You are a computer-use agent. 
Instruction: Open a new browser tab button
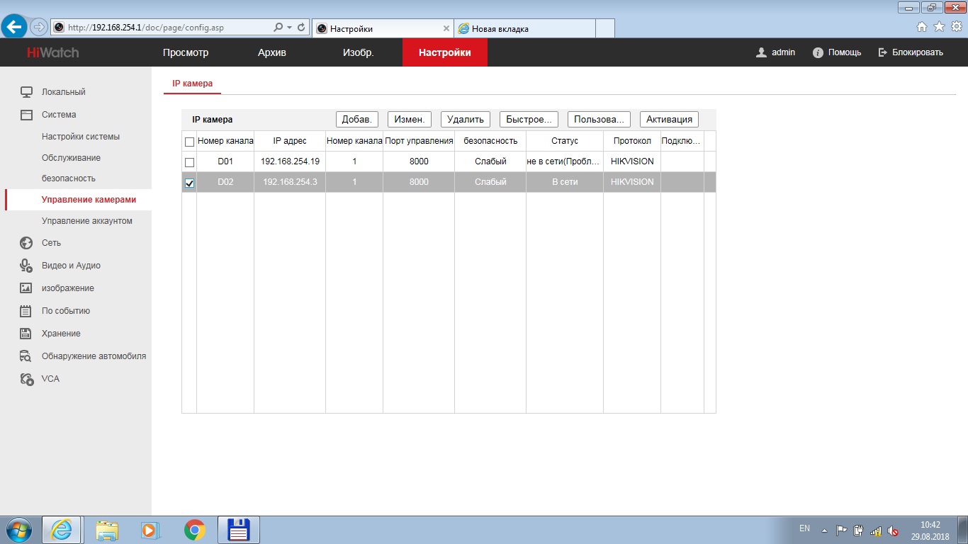(x=604, y=28)
